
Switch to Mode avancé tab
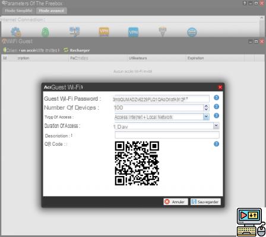51,11
